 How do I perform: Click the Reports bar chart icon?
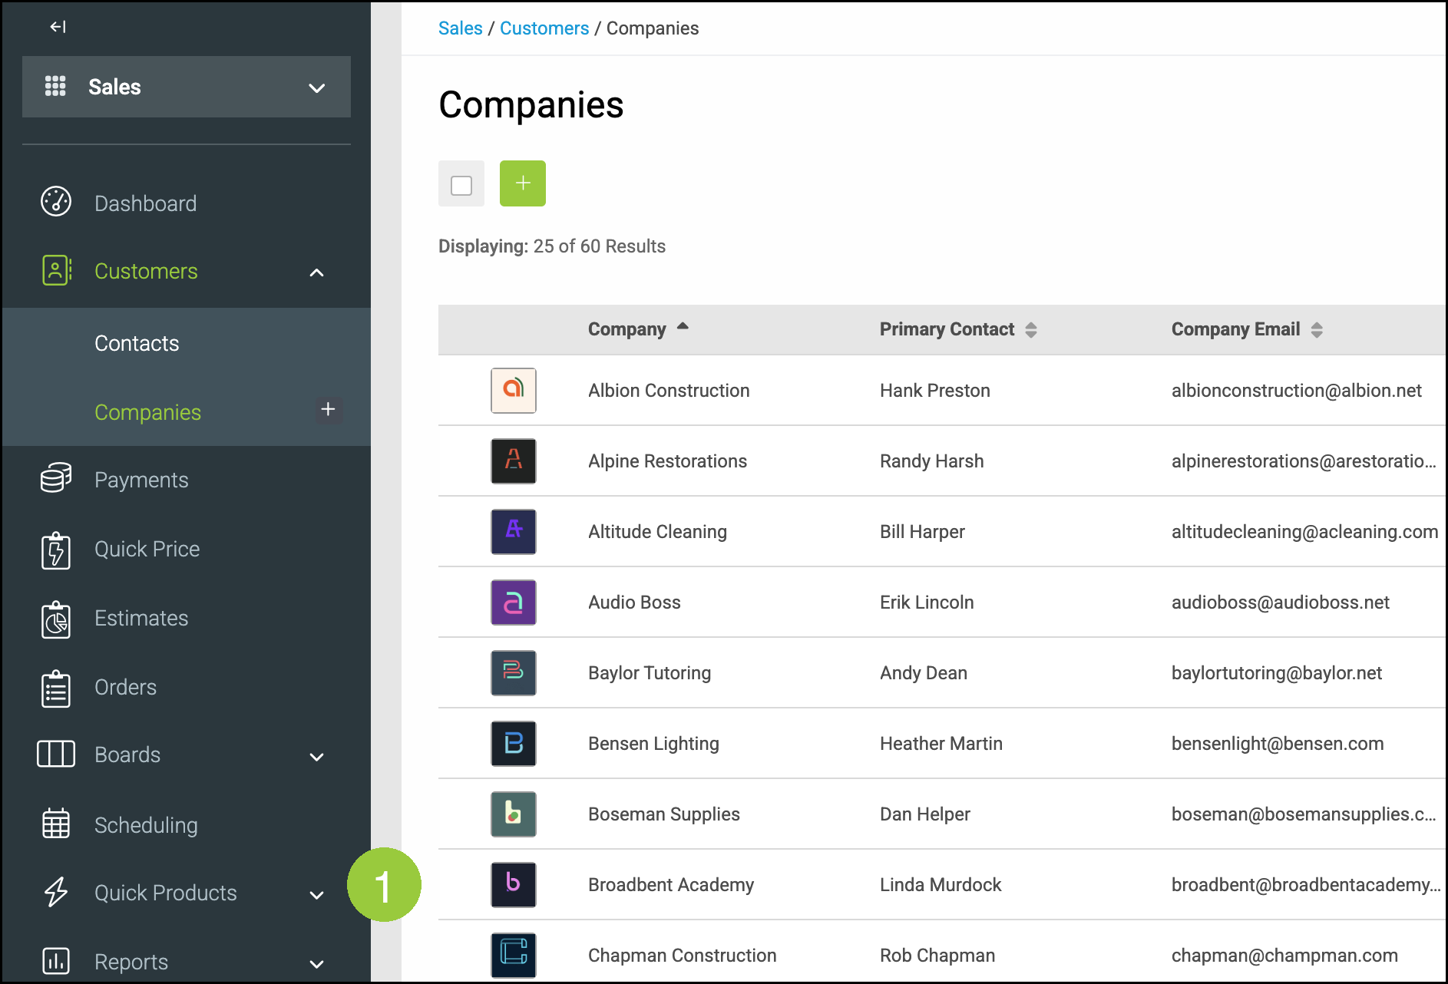click(x=56, y=960)
